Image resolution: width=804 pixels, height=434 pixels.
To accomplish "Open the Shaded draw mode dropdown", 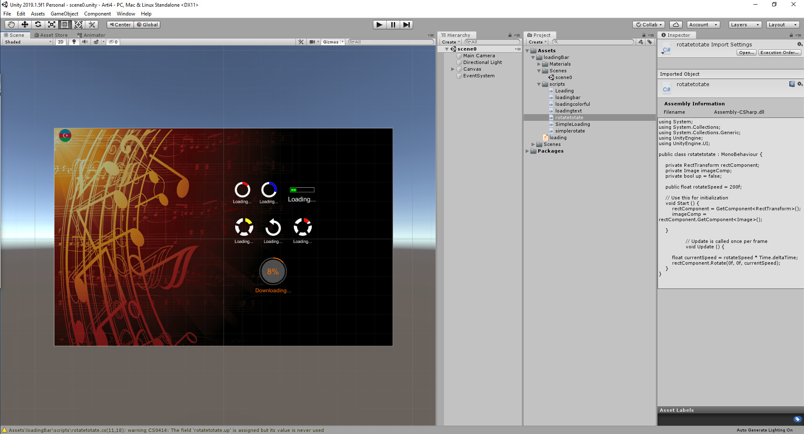I will [x=28, y=42].
